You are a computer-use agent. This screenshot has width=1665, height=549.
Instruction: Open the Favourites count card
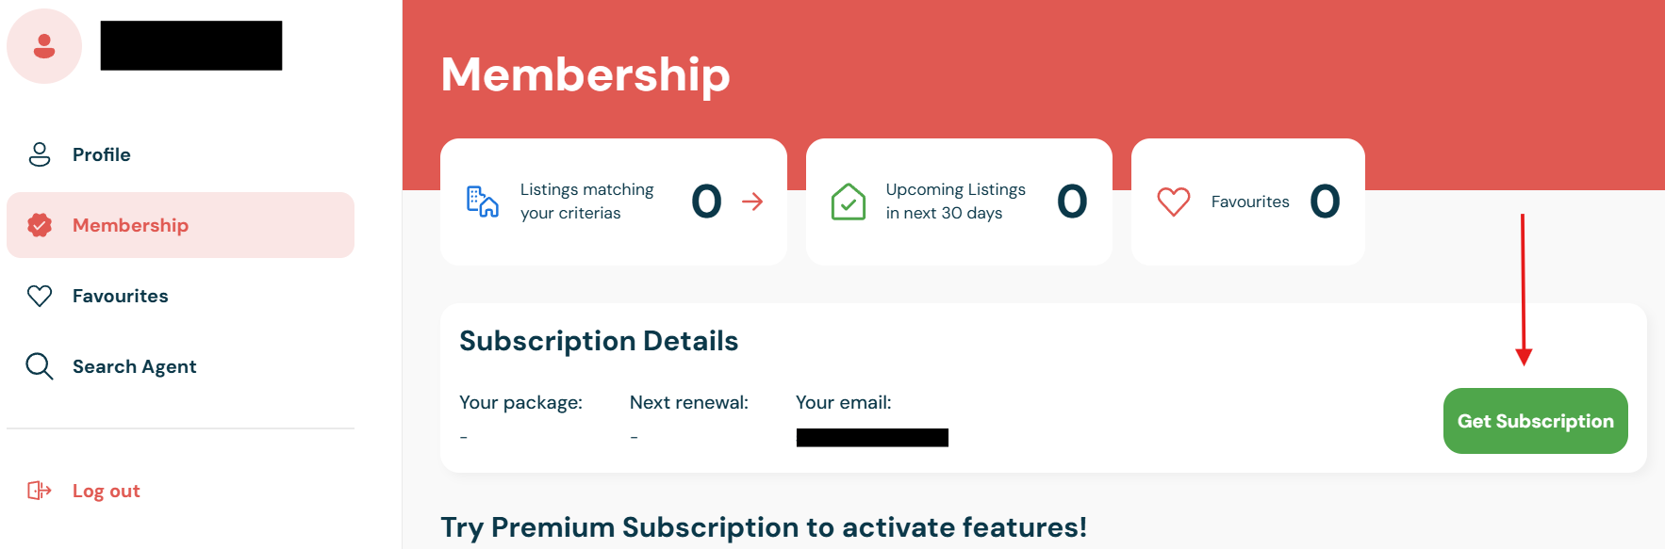tap(1248, 202)
